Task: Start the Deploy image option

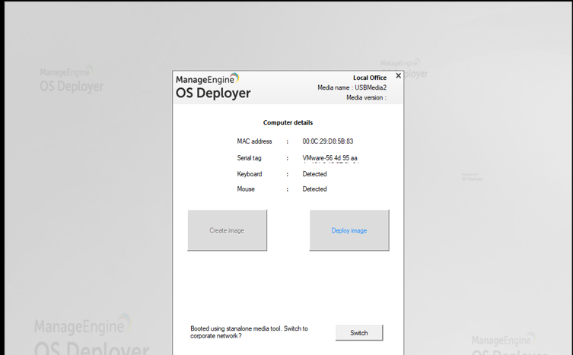Action: [x=349, y=230]
